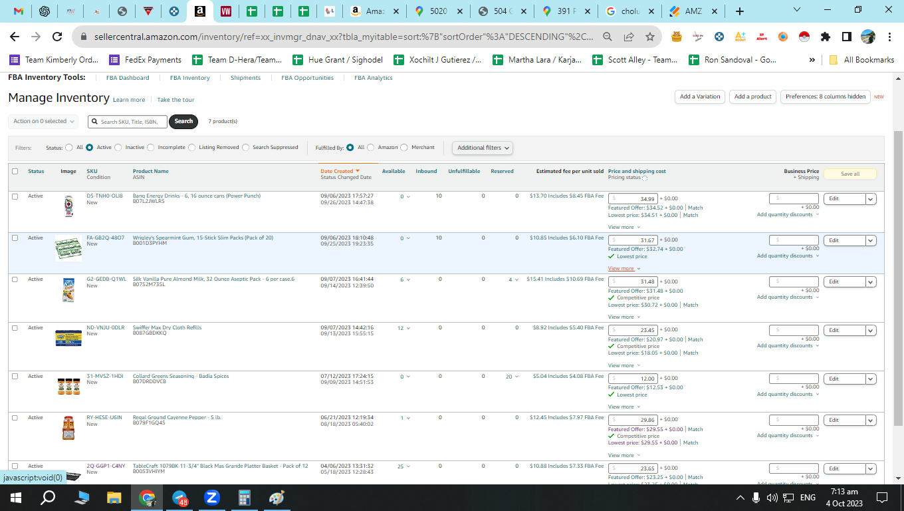The image size is (904, 511).
Task: Open the FBA Dashboard tool
Action: [x=128, y=78]
